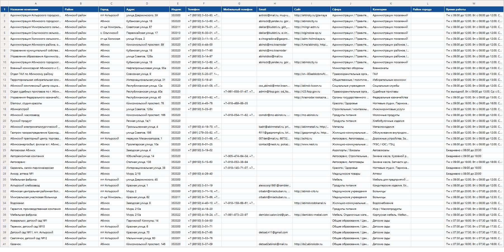The image size is (504, 252).
Task: Select cell 'Отдел ГАИ по Абинскому району'
Action: pos(36,74)
